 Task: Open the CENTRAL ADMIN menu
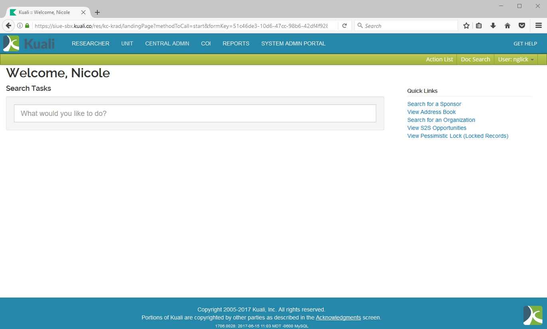click(167, 43)
